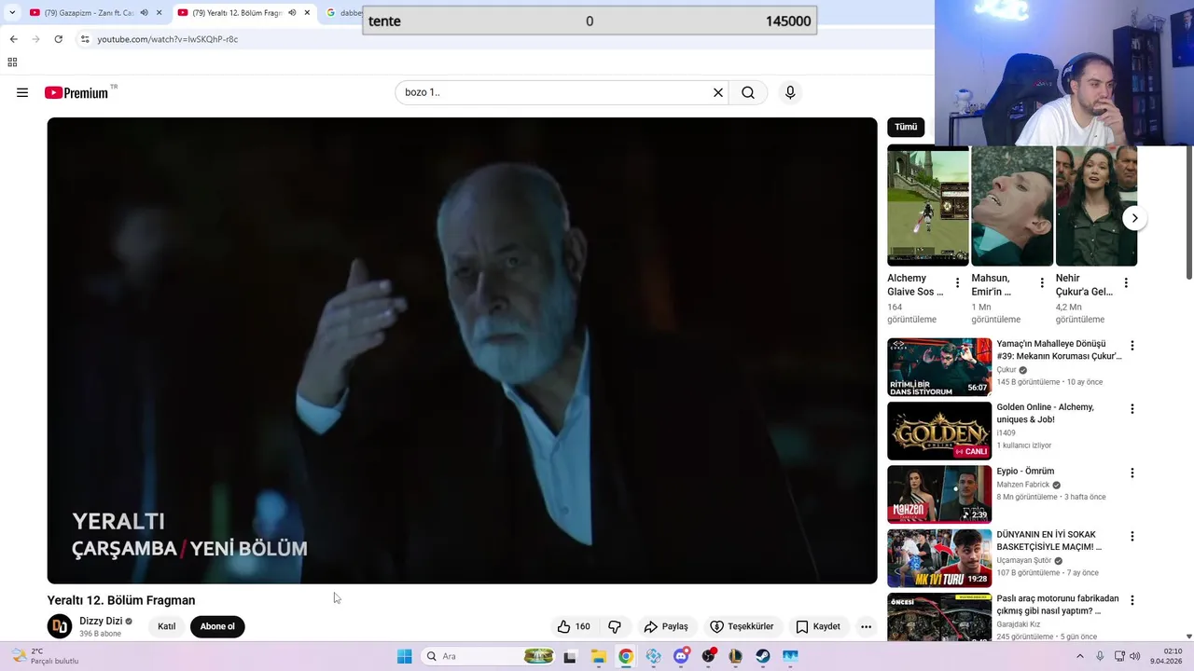This screenshot has width=1194, height=671.
Task: Close the Yeraltı 12. Bölüm tab
Action: point(307,13)
